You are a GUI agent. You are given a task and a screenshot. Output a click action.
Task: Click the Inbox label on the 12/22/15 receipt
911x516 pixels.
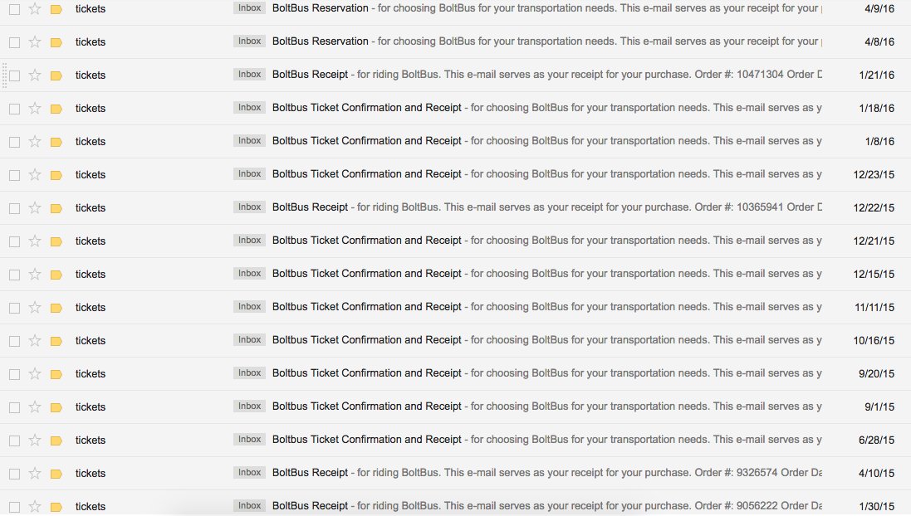tap(249, 207)
